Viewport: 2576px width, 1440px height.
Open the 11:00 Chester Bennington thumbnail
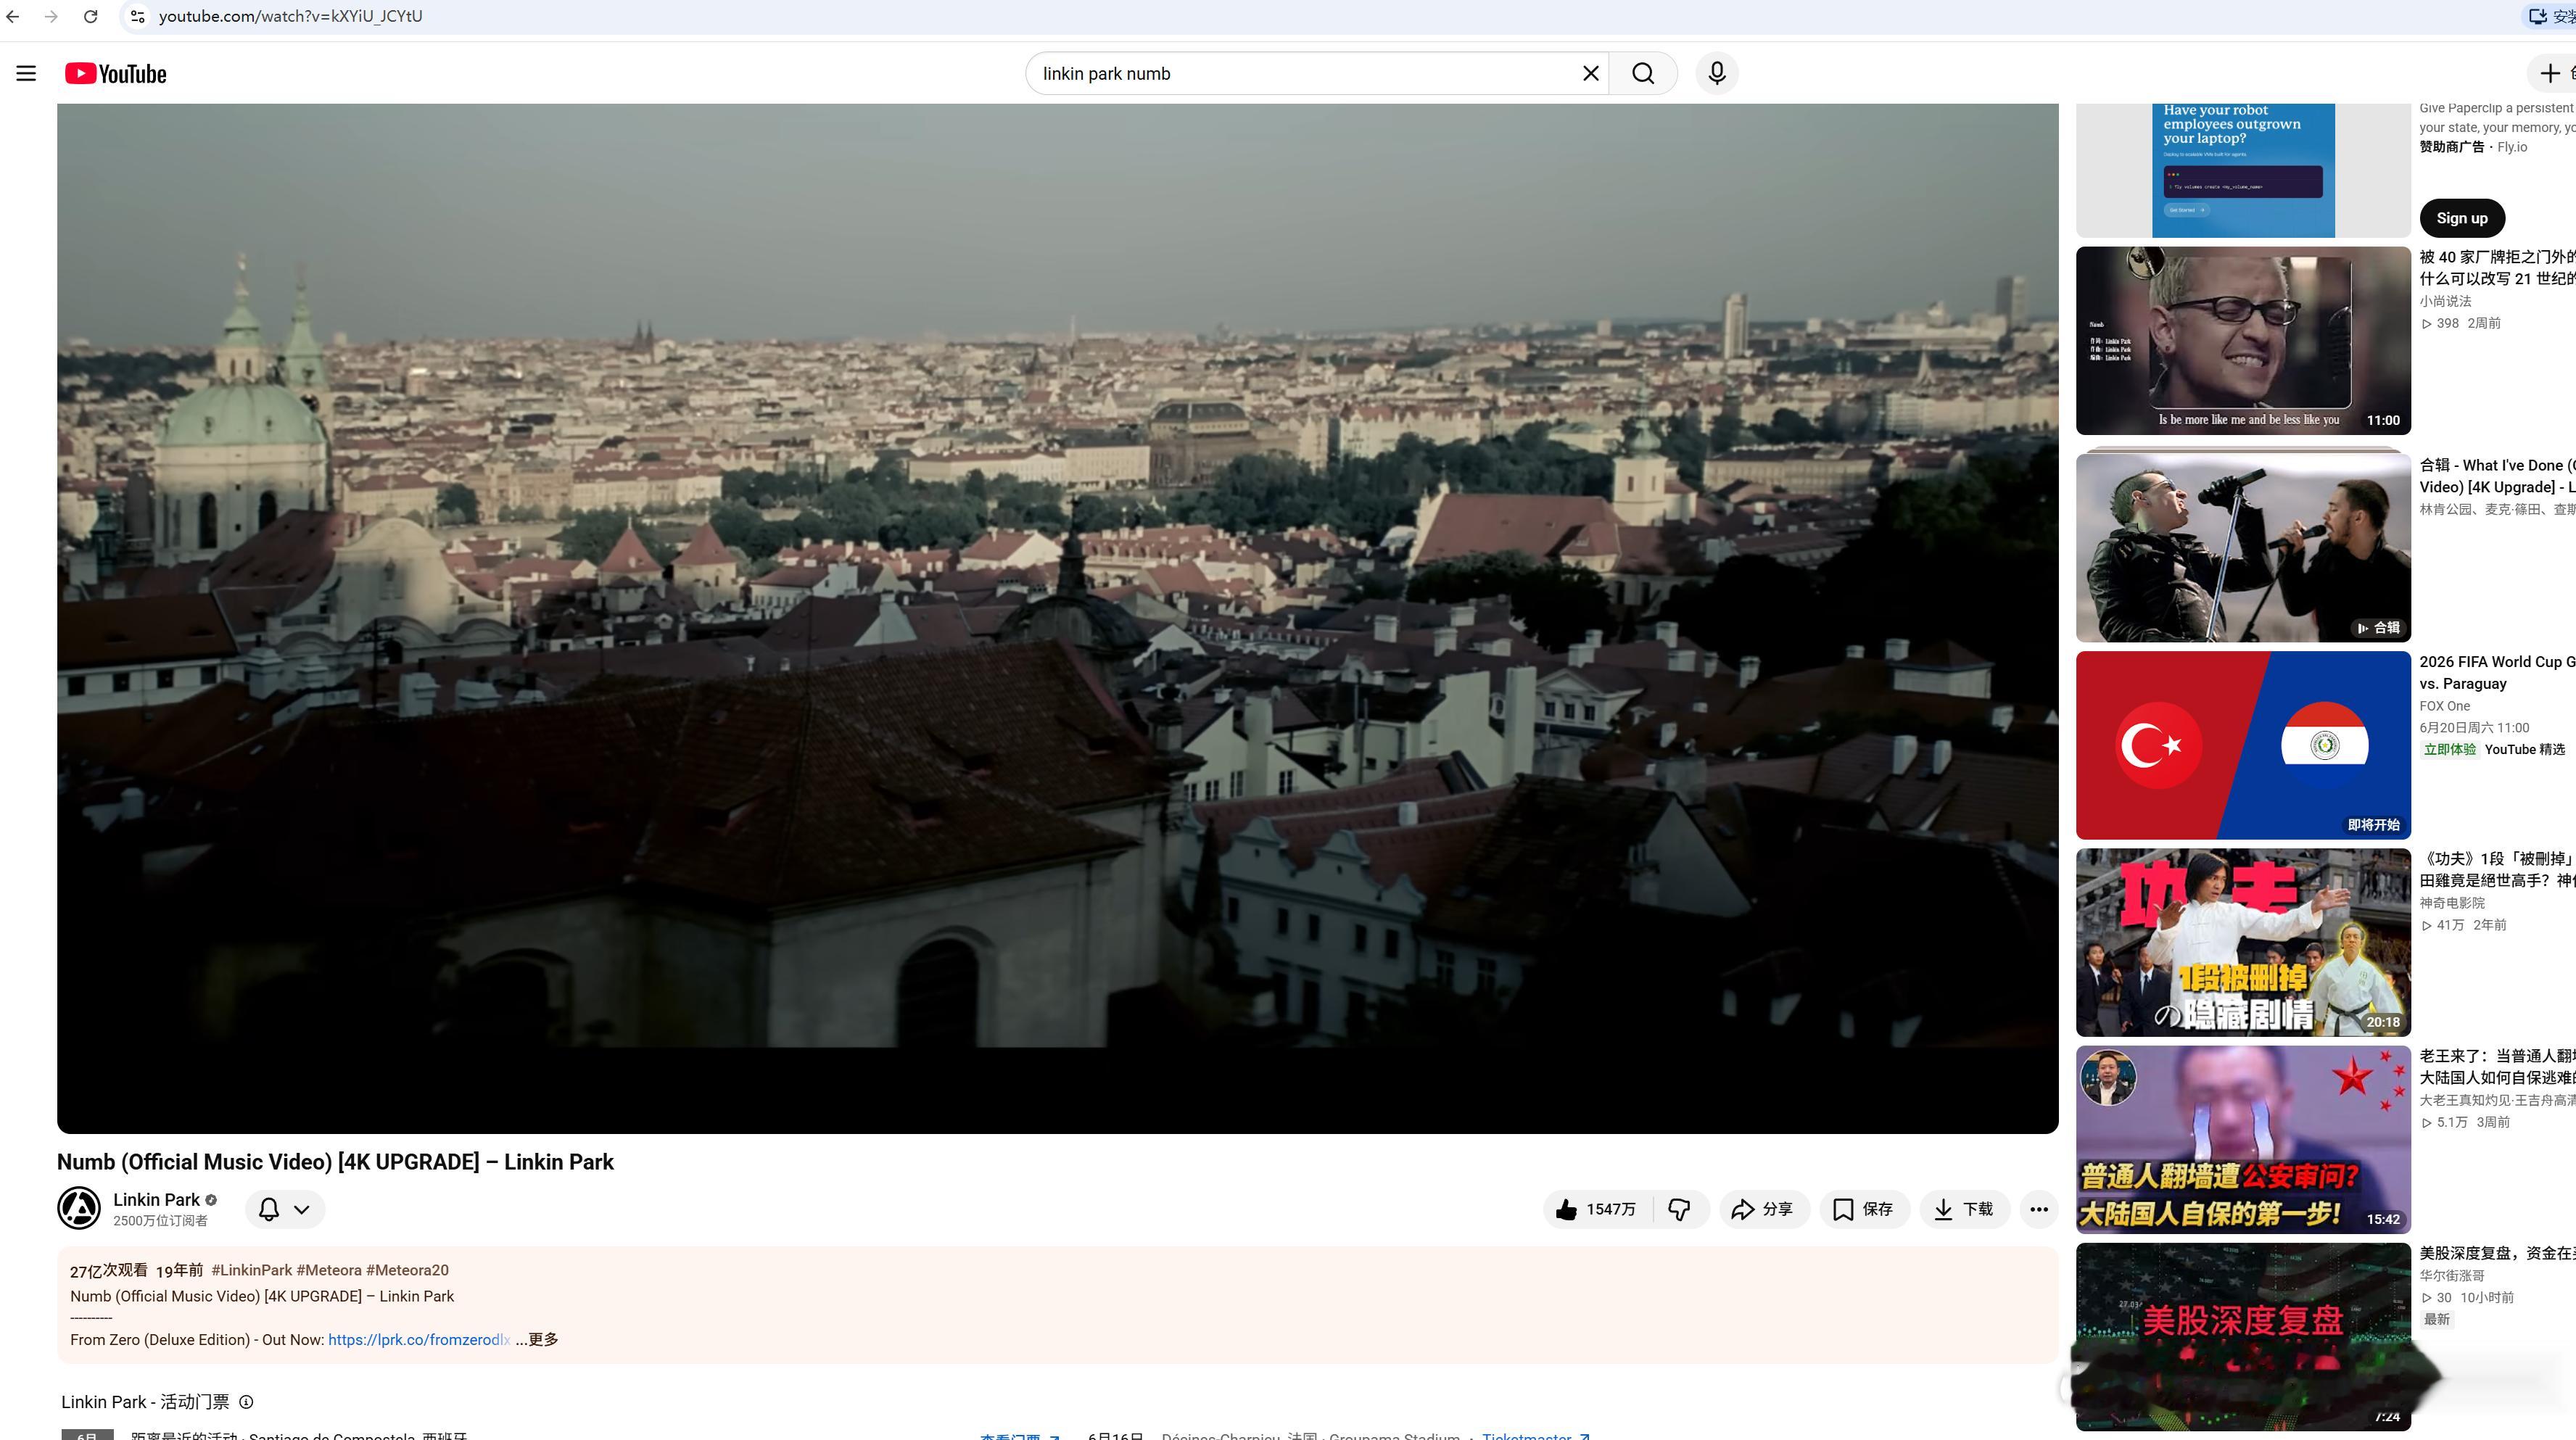coord(2243,341)
